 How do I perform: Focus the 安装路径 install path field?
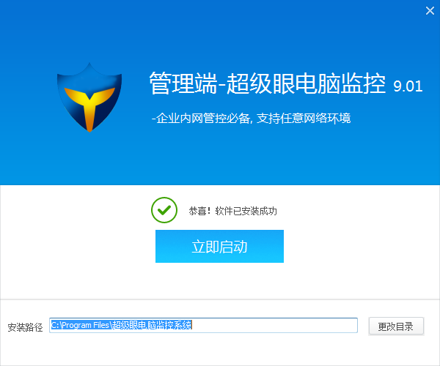point(203,325)
